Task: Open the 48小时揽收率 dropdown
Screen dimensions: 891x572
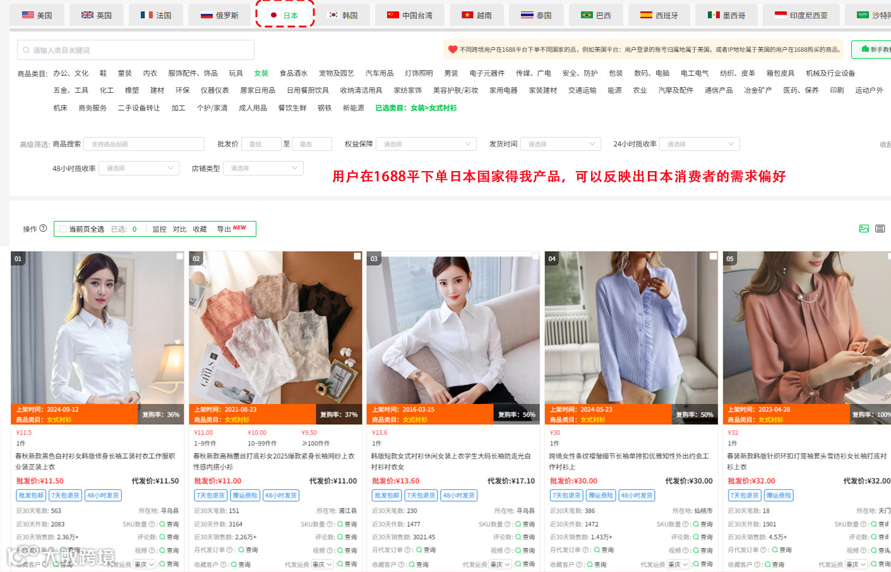Action: tap(139, 168)
